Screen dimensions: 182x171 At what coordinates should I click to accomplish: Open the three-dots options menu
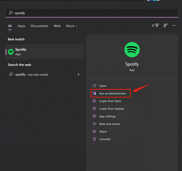point(174,25)
